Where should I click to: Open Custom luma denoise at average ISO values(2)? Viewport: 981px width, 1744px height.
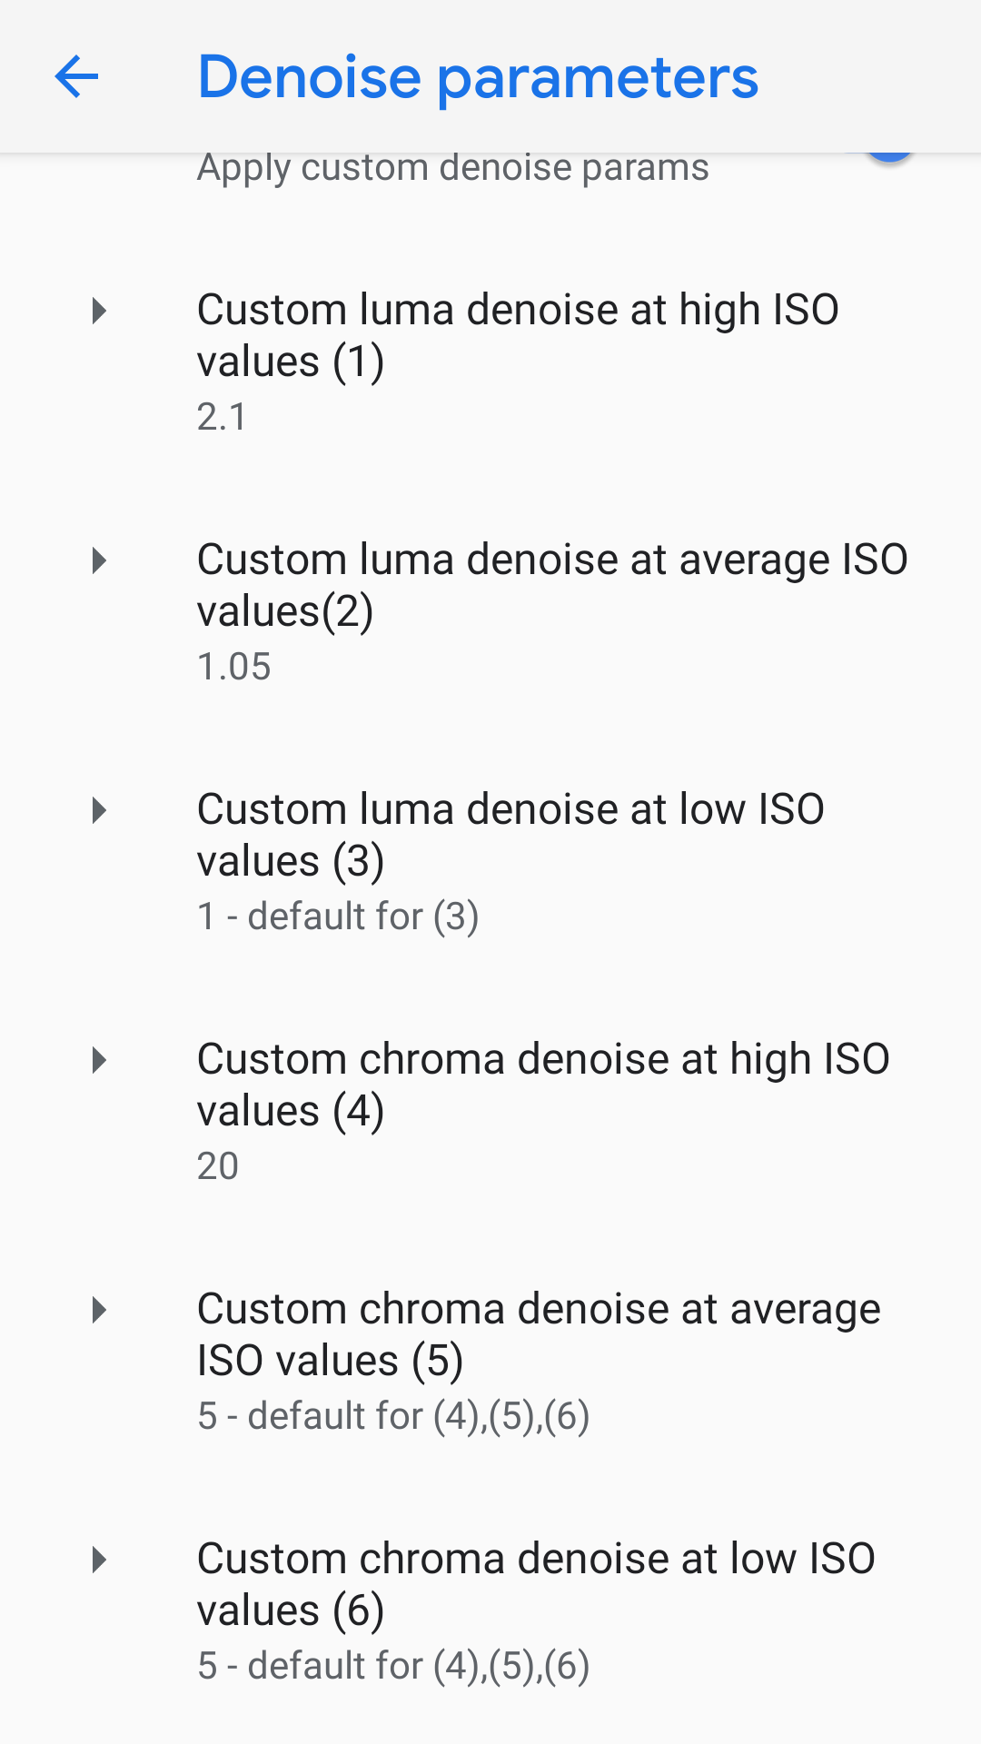552,585
